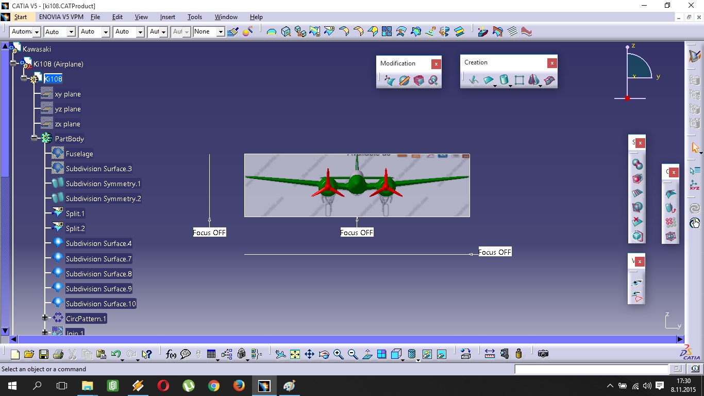Screen dimensions: 704x396
Task: Click the XYZ compass definition icon
Action: coord(695,185)
